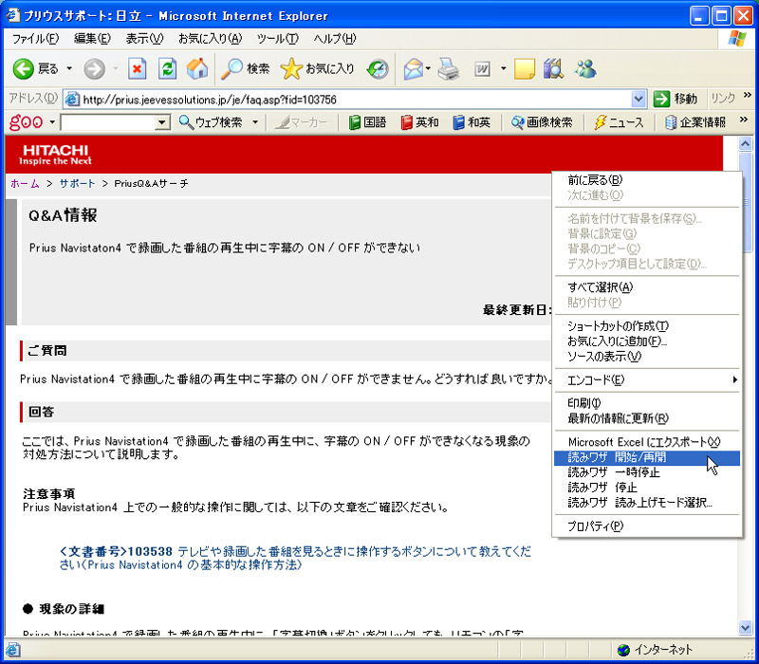Image resolution: width=759 pixels, height=664 pixels.
Task: Select 読みワザ 開始/再開 menu entry
Action: 647,457
